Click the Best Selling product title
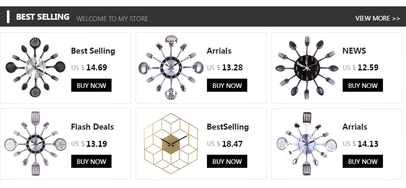This screenshot has width=406, height=188. (93, 51)
